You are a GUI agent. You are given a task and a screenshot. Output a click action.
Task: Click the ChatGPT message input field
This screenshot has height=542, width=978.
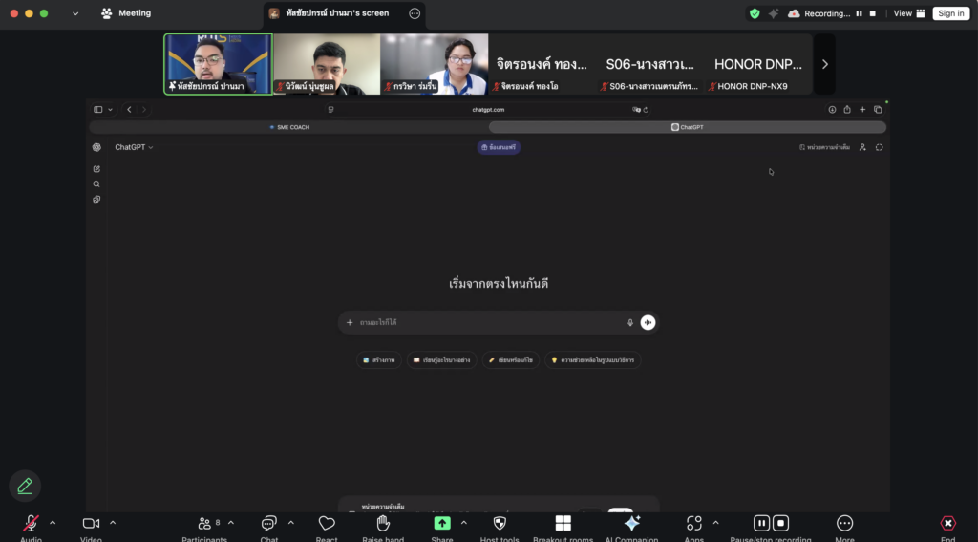coord(487,323)
